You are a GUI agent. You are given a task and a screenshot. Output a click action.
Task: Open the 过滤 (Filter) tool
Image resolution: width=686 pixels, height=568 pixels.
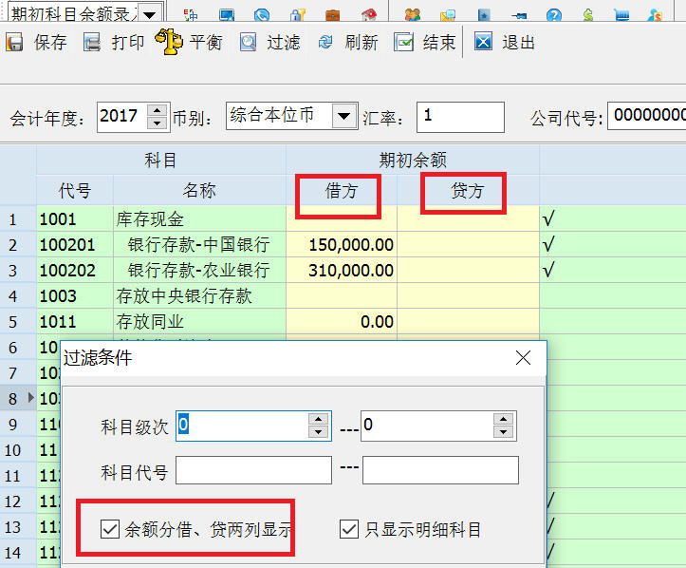pos(269,43)
